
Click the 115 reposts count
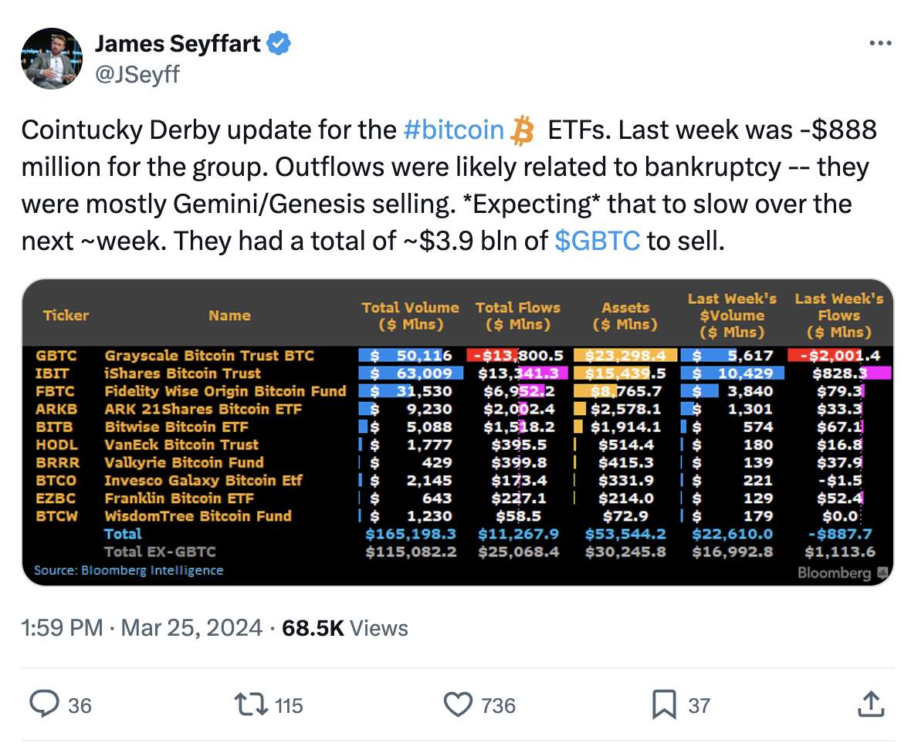(x=289, y=705)
